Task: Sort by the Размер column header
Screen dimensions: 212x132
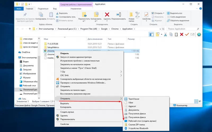Action: 131,39
